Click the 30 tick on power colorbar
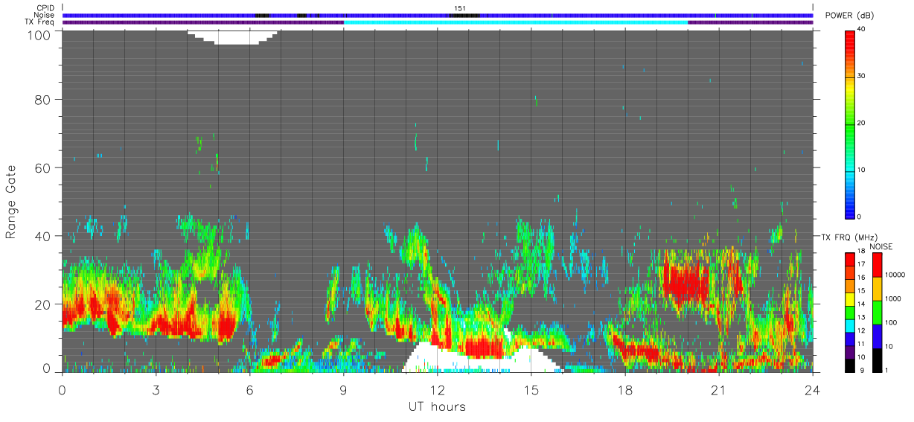914x422 pixels. 862,76
